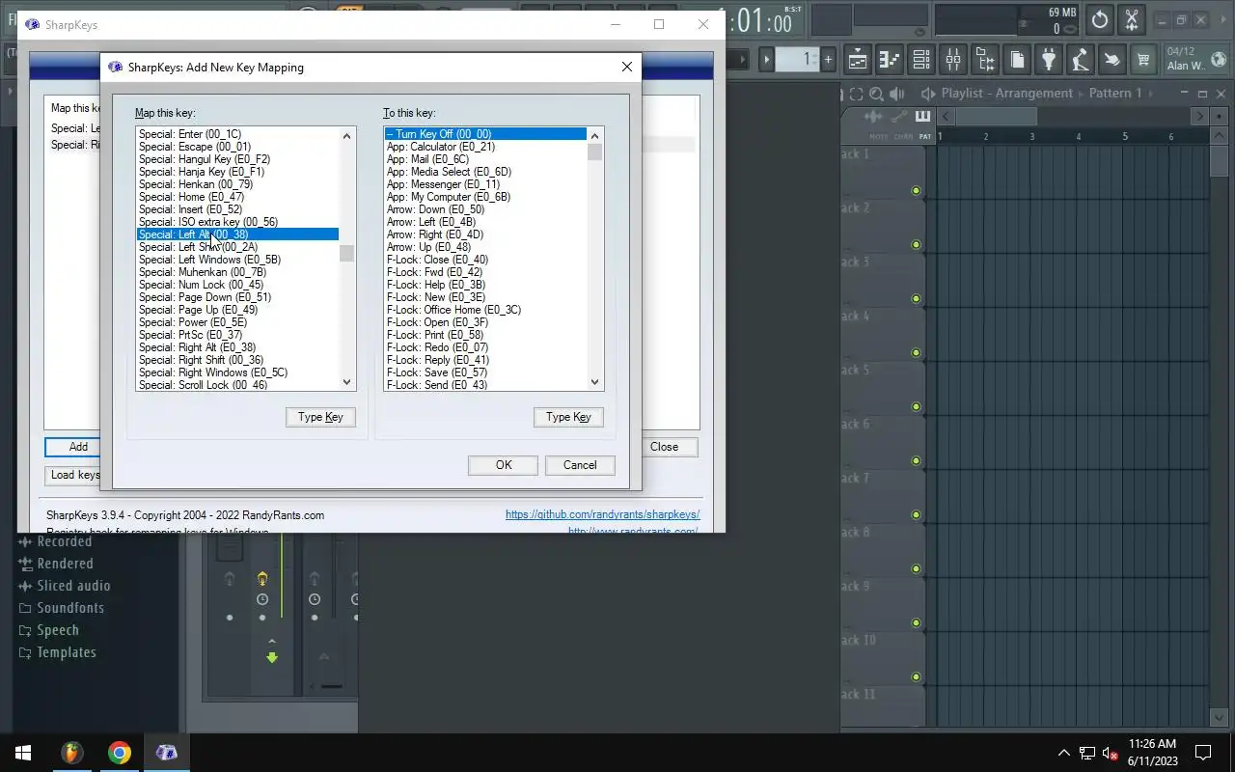Open the github.com/randyrants/sharpkeys link
Screen dimensions: 1235x772
(x=602, y=514)
